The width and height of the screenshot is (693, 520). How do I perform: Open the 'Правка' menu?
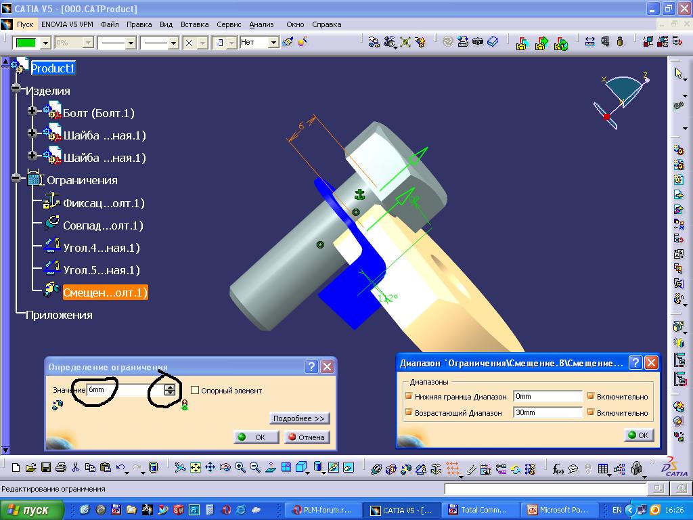click(x=139, y=24)
